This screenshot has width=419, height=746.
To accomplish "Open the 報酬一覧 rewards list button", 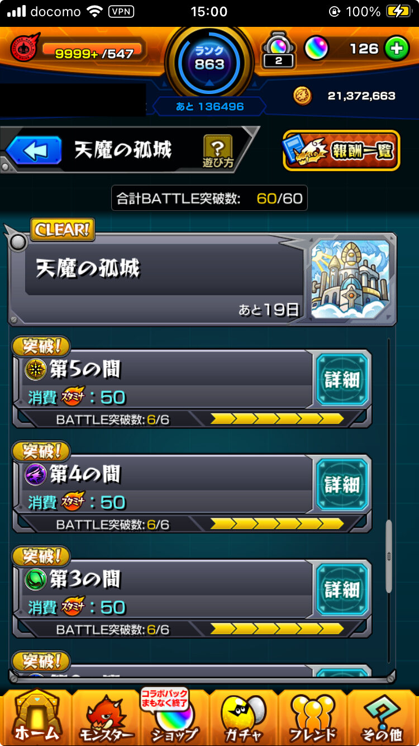I will (x=341, y=150).
